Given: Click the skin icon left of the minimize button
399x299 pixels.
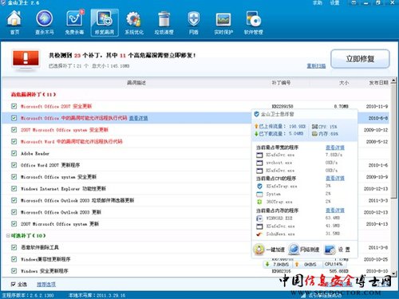Looking at the screenshot, I should coord(354,3).
